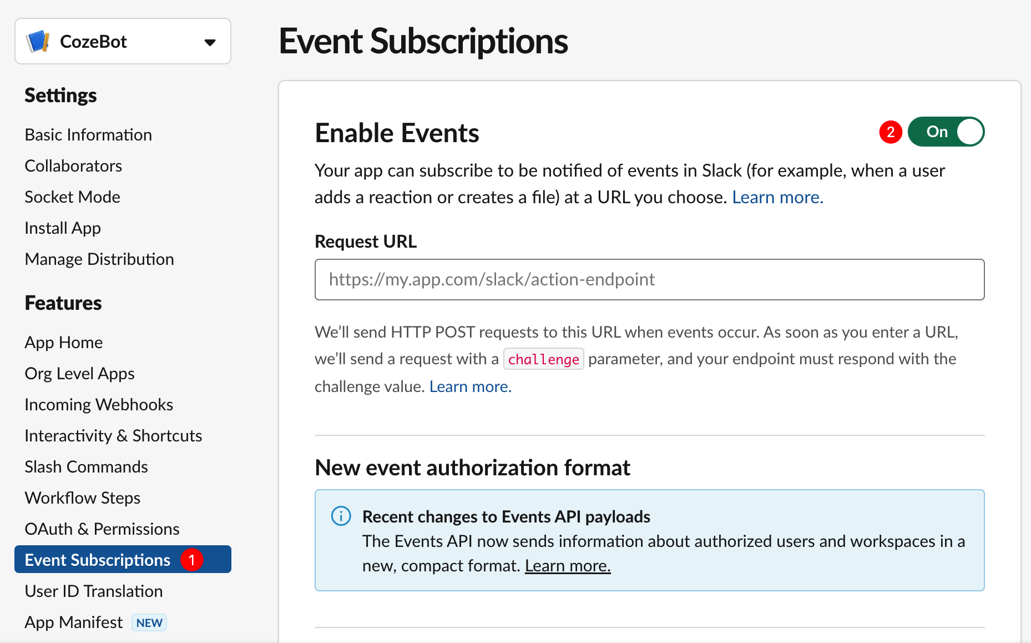
Task: Click the NEW badge beside App Manifest
Action: pos(149,623)
